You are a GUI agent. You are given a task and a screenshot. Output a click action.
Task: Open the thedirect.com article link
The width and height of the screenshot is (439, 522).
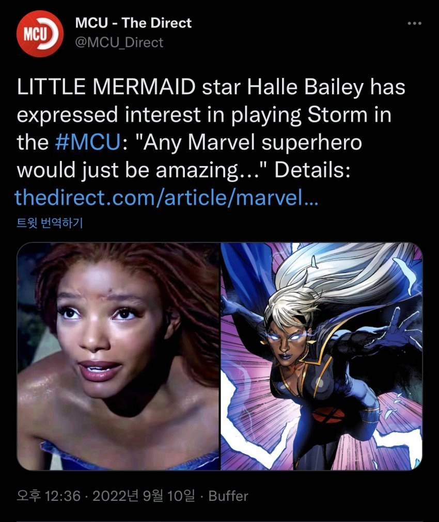pyautogui.click(x=167, y=197)
